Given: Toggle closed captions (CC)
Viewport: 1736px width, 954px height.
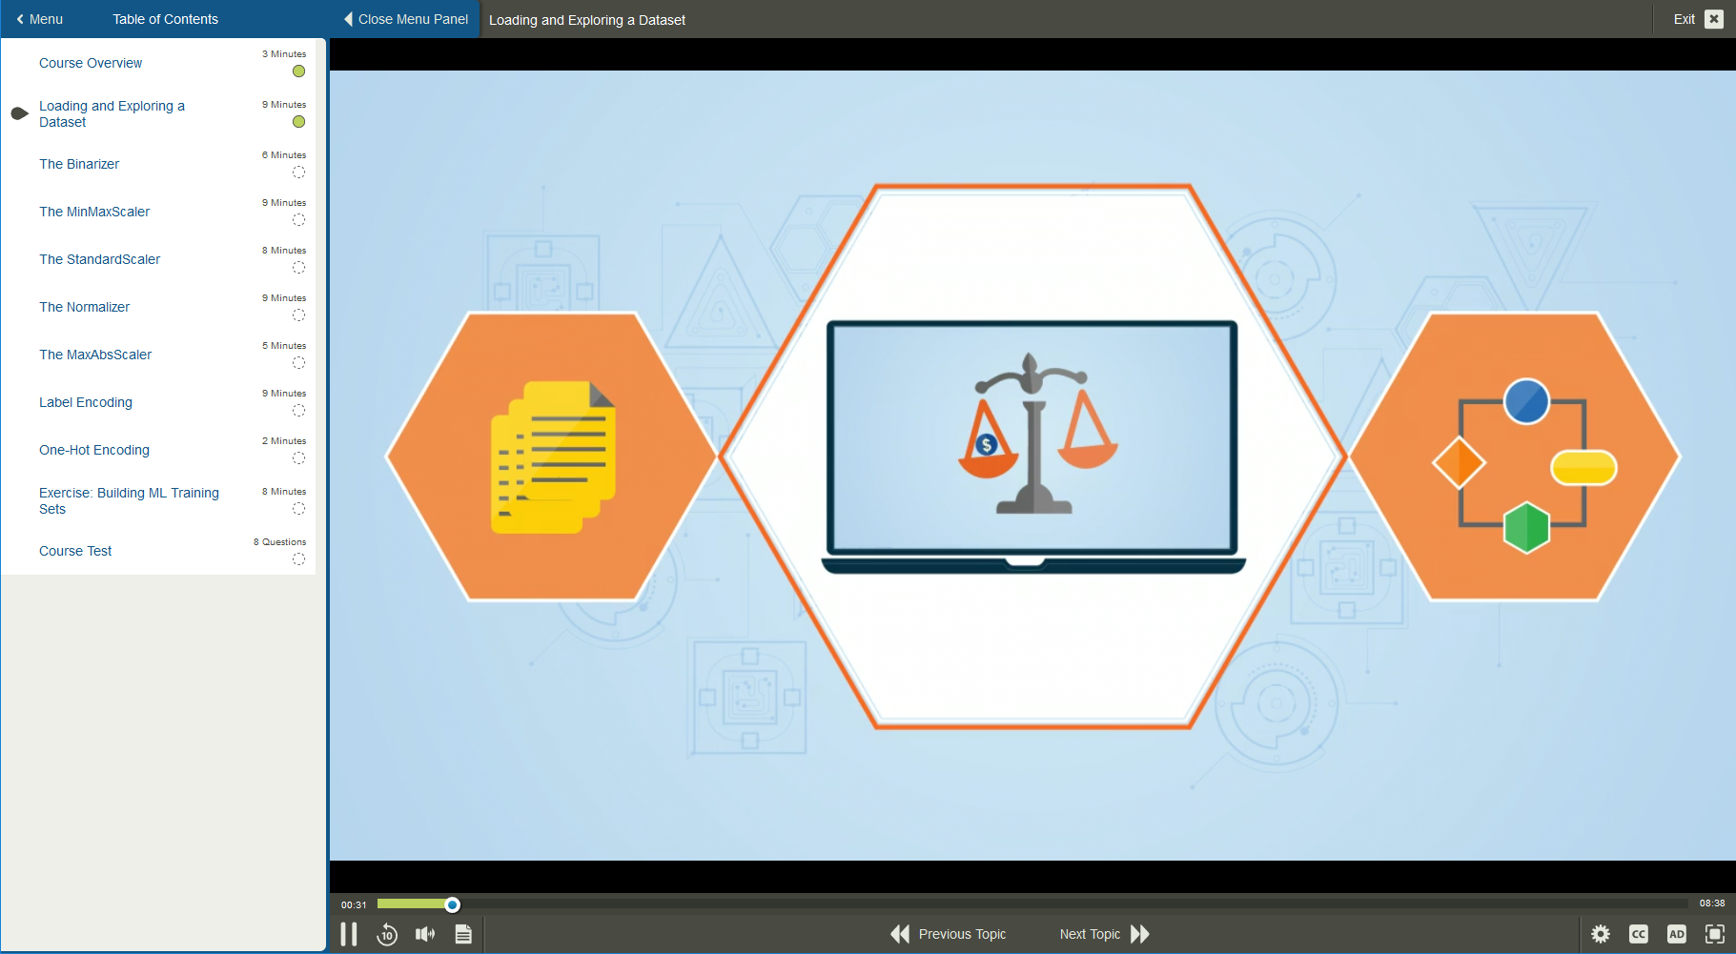Looking at the screenshot, I should (x=1639, y=934).
